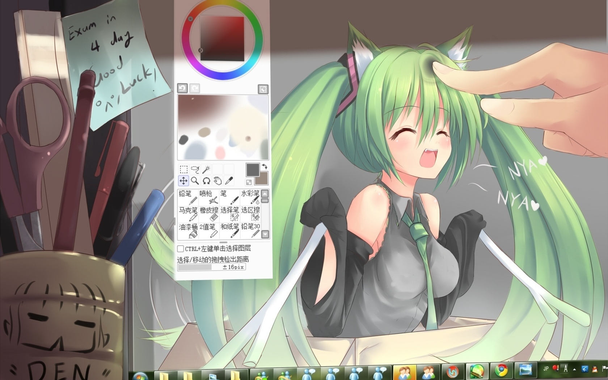Toggle the transparent color checker icon

coord(249,182)
